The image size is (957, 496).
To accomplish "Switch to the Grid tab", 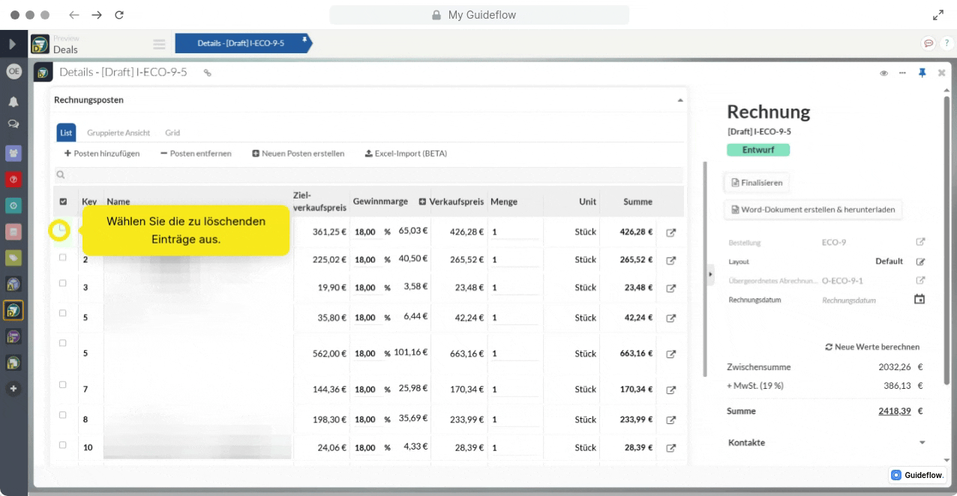I will [x=172, y=133].
